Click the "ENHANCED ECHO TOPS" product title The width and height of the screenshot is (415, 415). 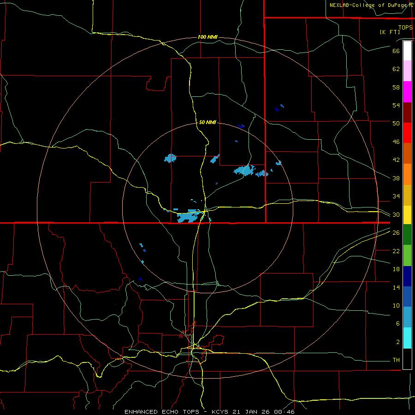click(162, 412)
